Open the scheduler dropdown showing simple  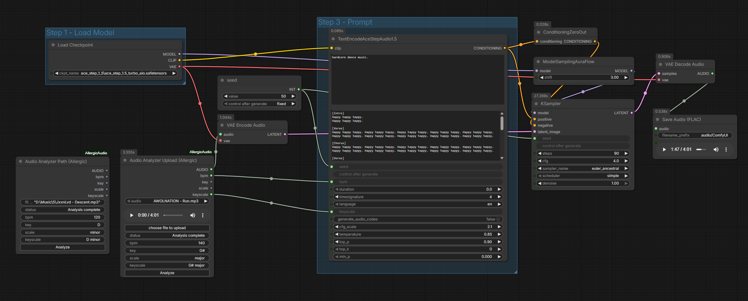click(x=583, y=176)
